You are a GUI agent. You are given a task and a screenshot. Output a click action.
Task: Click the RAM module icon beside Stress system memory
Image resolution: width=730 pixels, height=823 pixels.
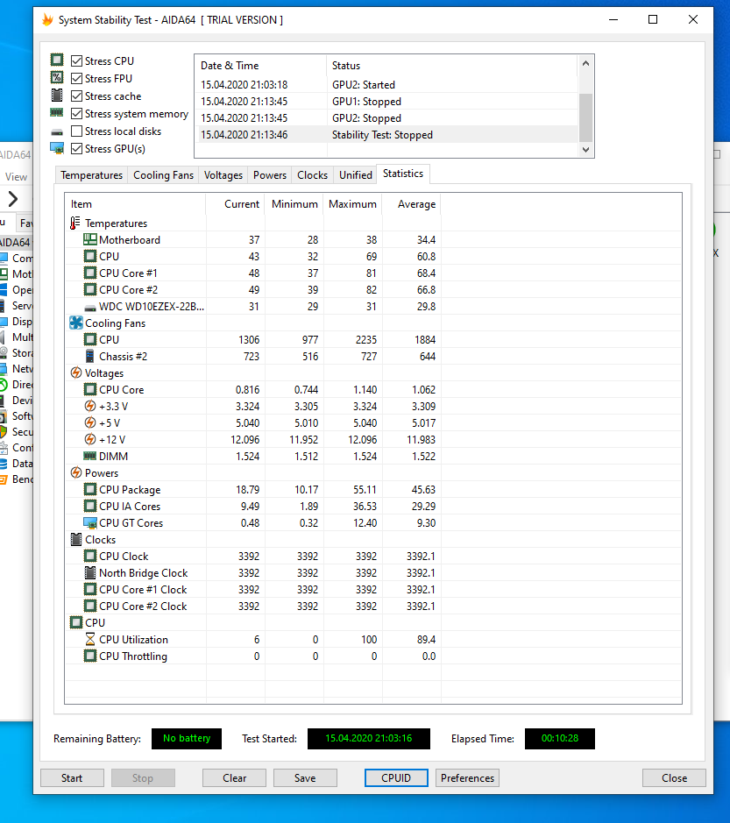coord(57,112)
